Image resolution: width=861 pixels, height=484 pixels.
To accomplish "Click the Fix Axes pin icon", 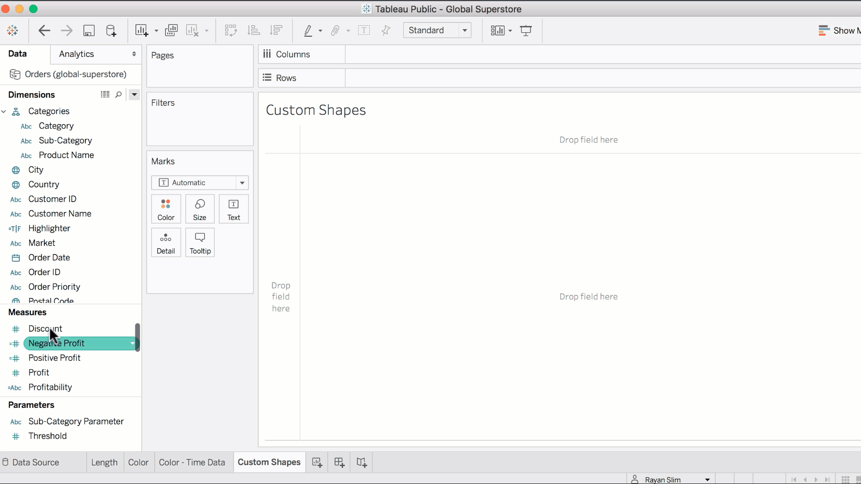I will click(386, 30).
